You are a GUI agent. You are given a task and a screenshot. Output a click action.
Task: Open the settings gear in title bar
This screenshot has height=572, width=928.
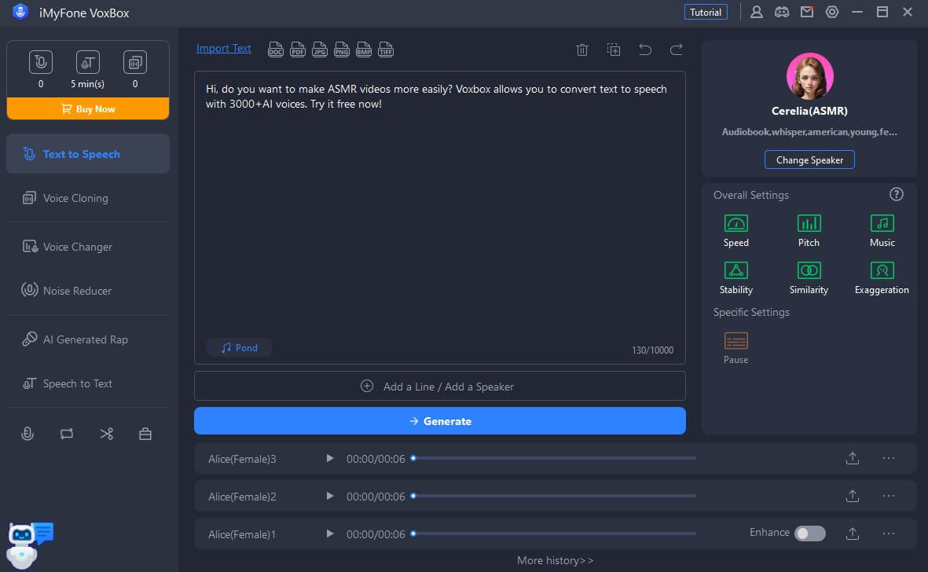tap(832, 12)
